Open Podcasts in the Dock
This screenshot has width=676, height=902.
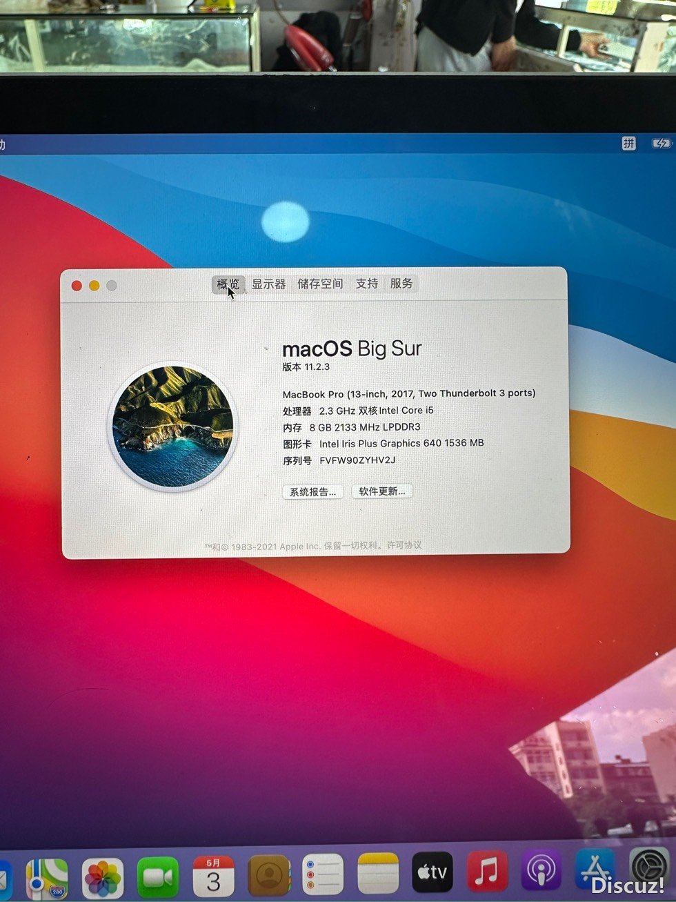(x=541, y=870)
